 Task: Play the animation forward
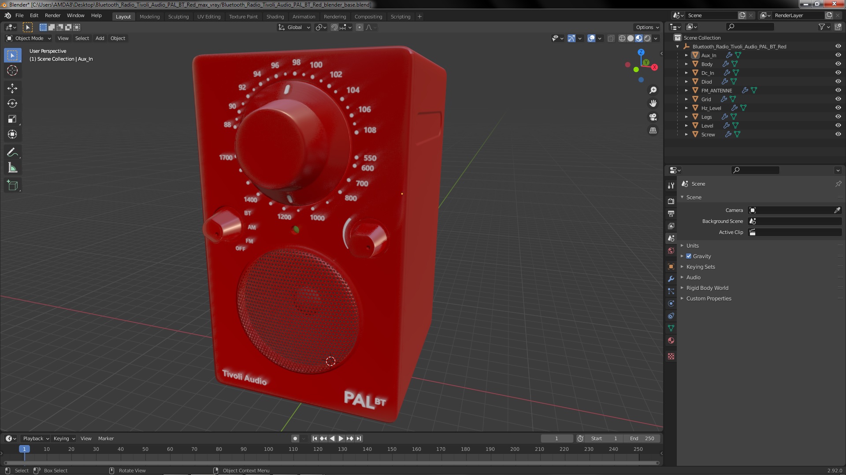(341, 438)
